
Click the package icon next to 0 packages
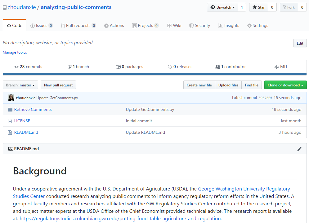pyautogui.click(x=118, y=67)
